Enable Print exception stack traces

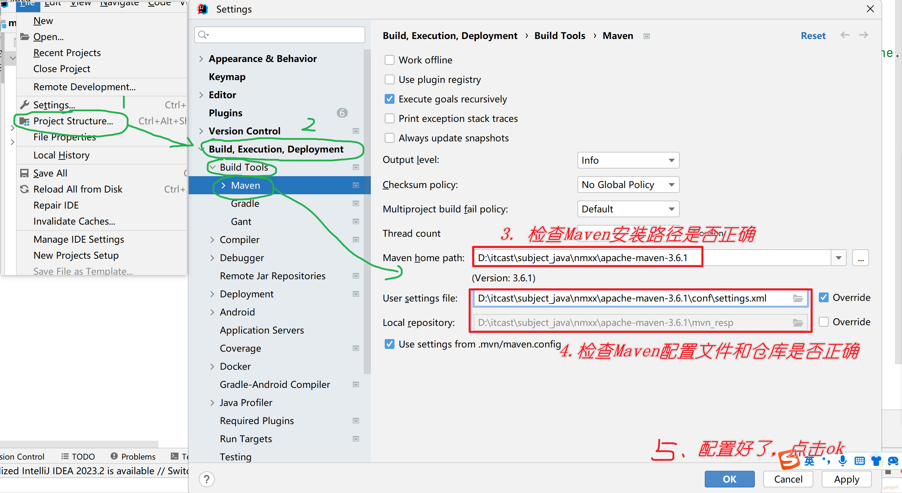[x=389, y=118]
